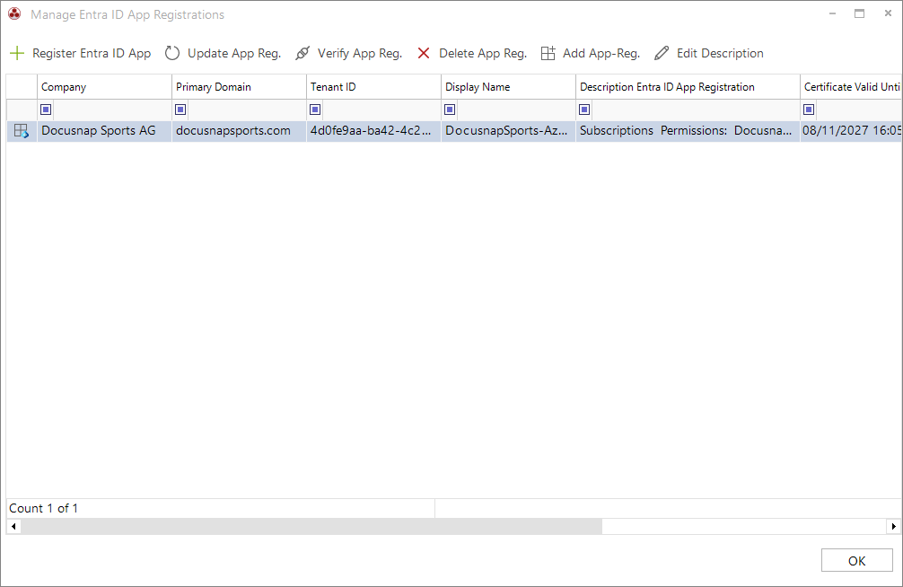Click the green plus Register Entra ID App icon
The height and width of the screenshot is (587, 903).
coord(17,54)
